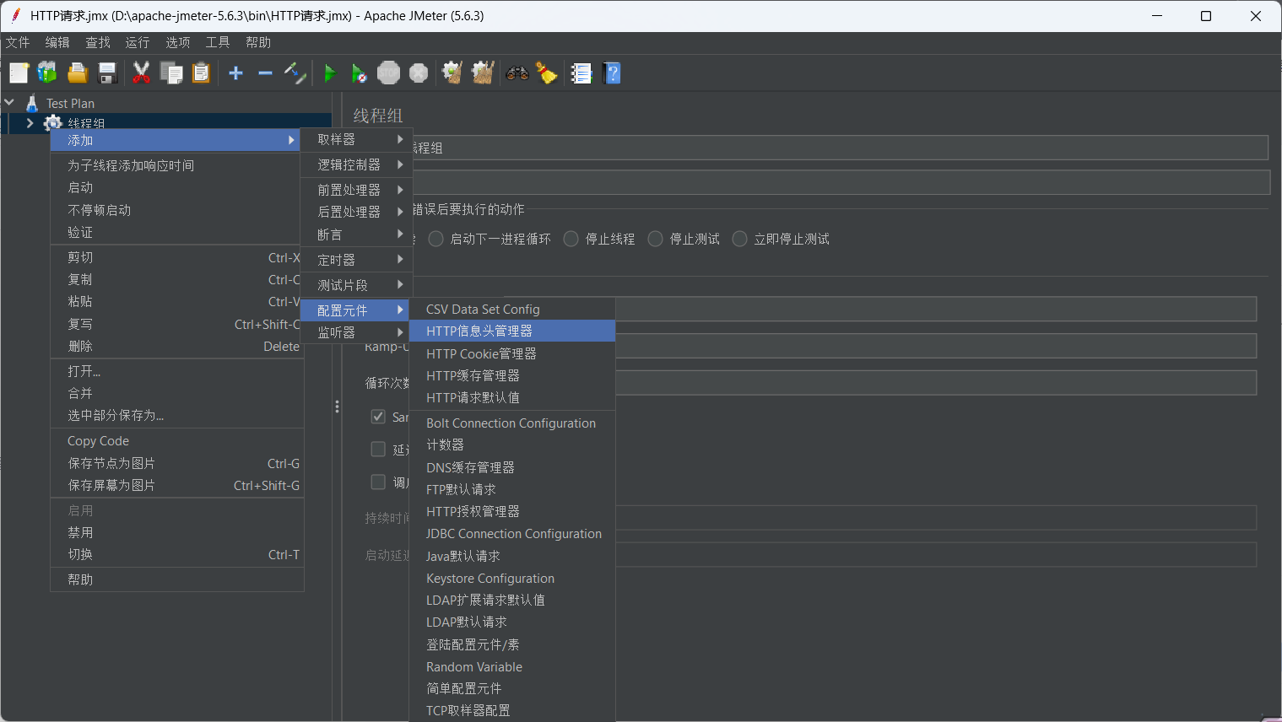Choose Random Variable menu entry

pyautogui.click(x=512, y=666)
